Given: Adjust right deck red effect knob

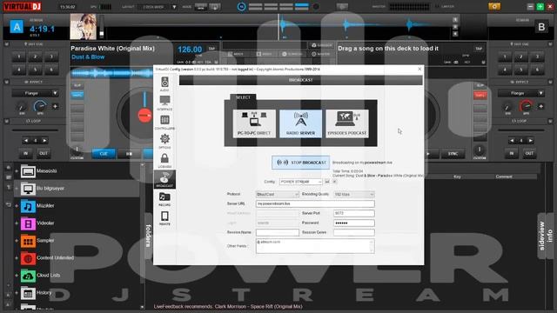Looking at the screenshot, I should pos(526,106).
